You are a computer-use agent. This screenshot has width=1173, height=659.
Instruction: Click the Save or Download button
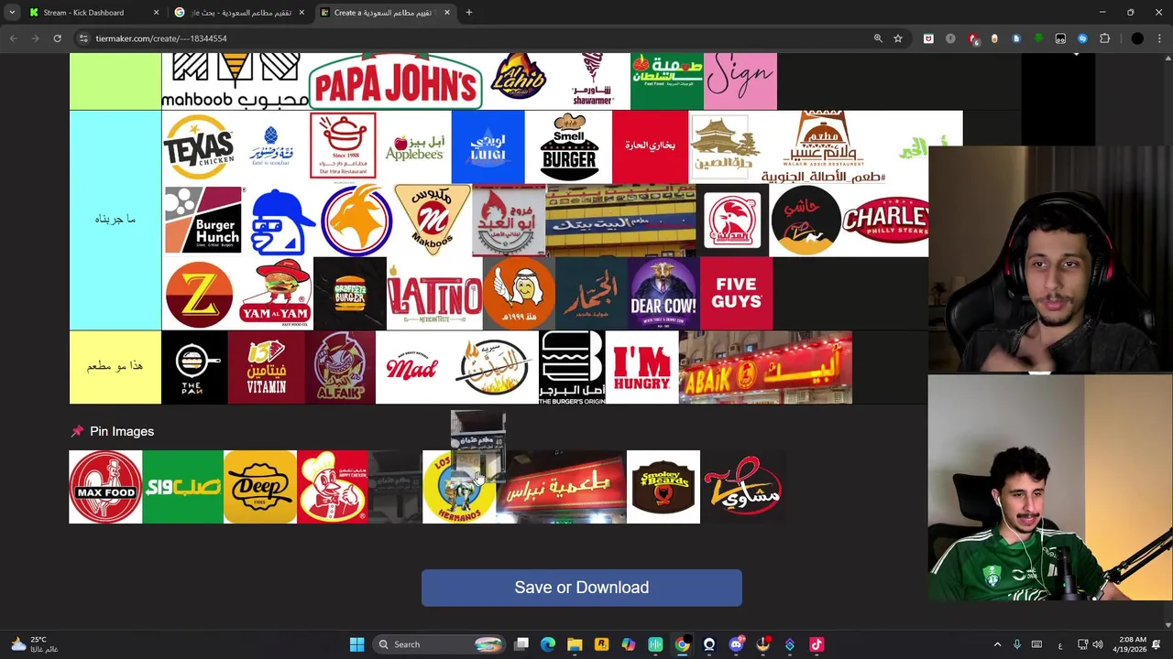pyautogui.click(x=582, y=588)
